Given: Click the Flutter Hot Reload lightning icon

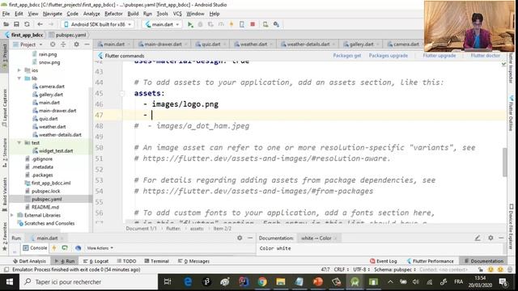Looking at the screenshot, I should point(231,24).
